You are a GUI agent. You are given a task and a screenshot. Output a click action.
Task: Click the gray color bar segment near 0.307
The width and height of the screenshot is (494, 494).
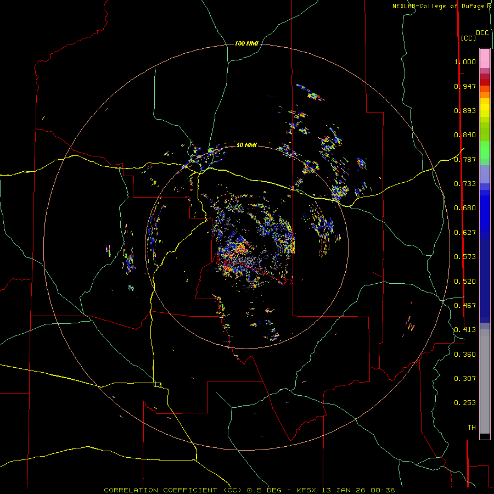tap(485, 381)
